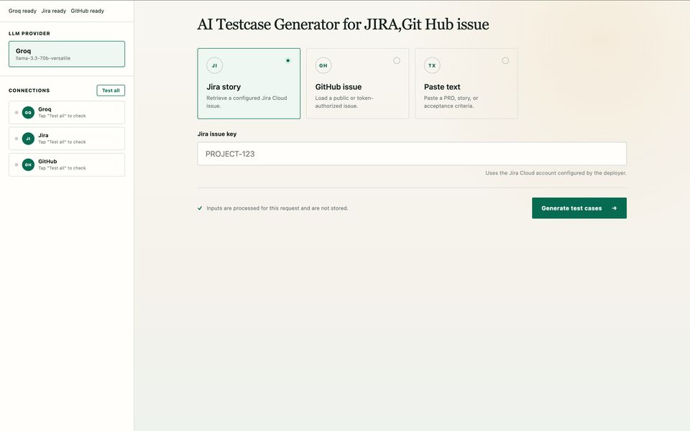Click 'Inputs are processed for this request' text
This screenshot has width=690, height=431.
277,208
